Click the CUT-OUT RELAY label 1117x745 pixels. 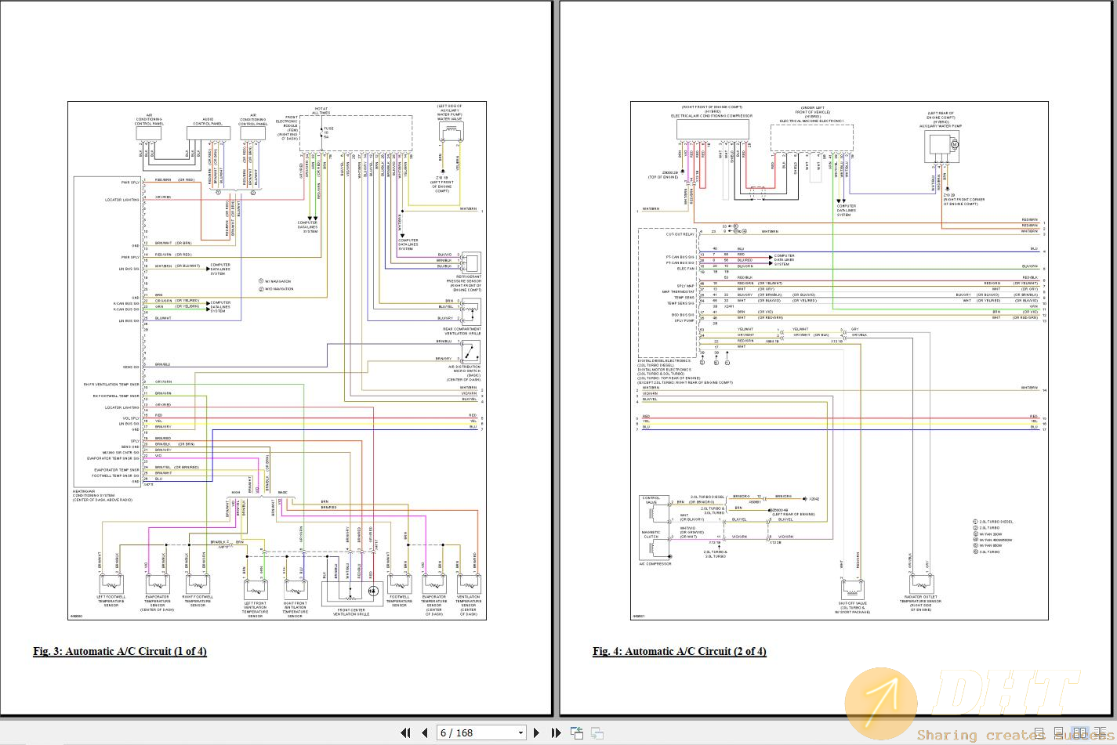tap(680, 234)
